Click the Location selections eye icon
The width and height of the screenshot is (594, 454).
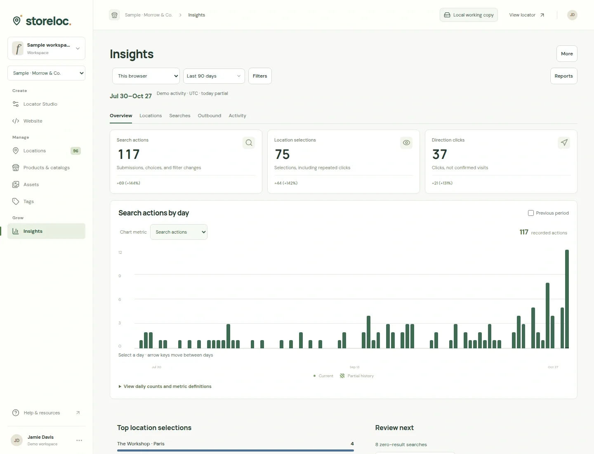(x=406, y=143)
